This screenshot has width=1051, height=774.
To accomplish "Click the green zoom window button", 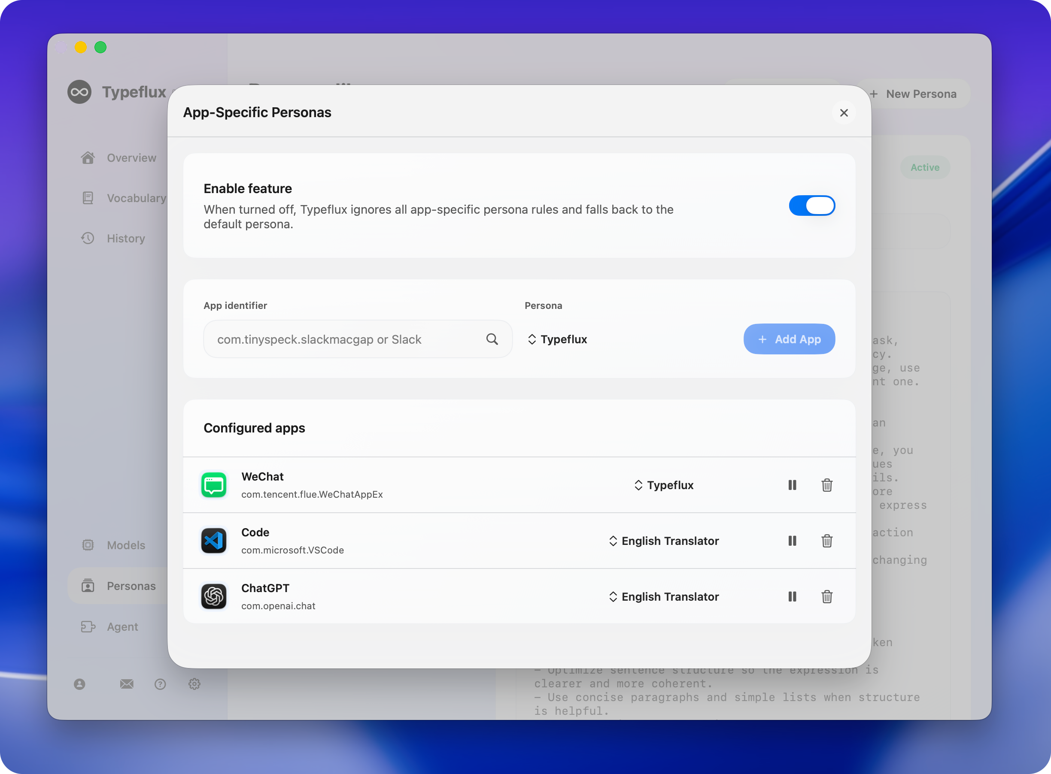I will [100, 47].
